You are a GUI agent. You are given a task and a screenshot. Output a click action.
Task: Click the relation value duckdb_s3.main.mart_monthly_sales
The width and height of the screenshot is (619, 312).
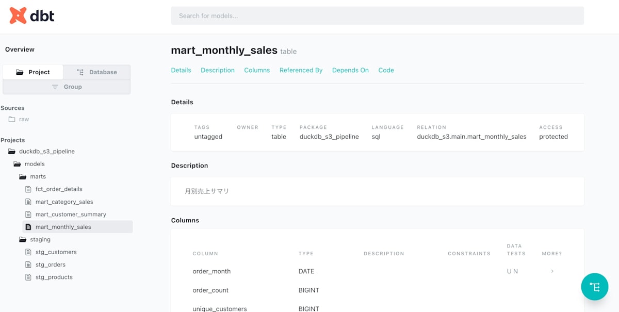click(471, 137)
